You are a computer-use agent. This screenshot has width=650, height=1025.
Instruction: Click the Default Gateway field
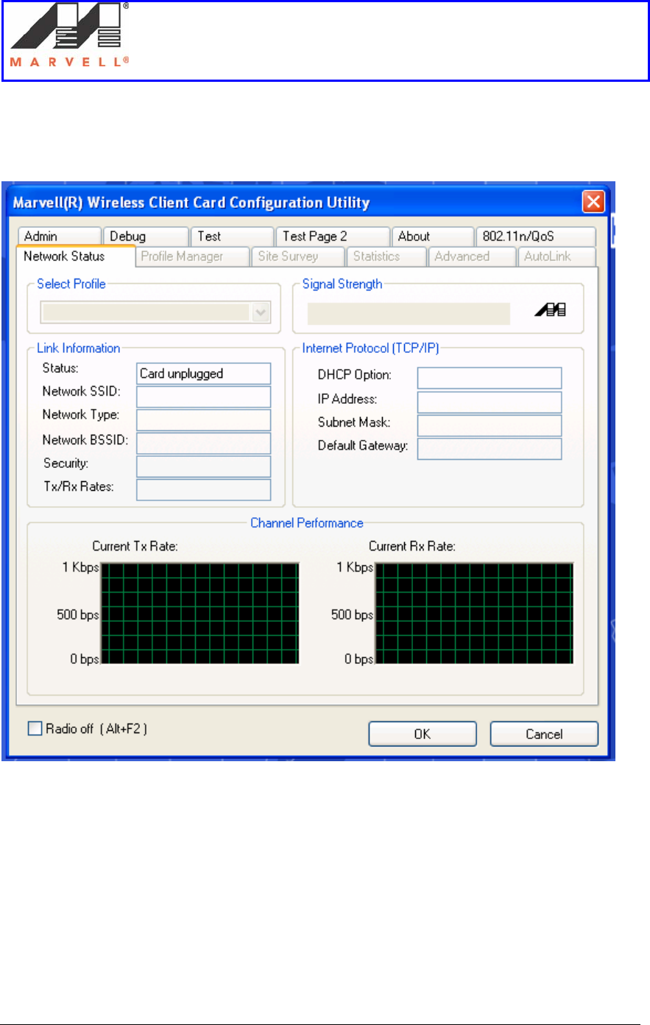(490, 449)
